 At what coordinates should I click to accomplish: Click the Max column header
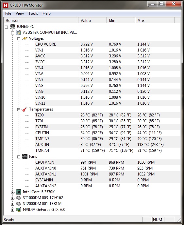point(155,21)
